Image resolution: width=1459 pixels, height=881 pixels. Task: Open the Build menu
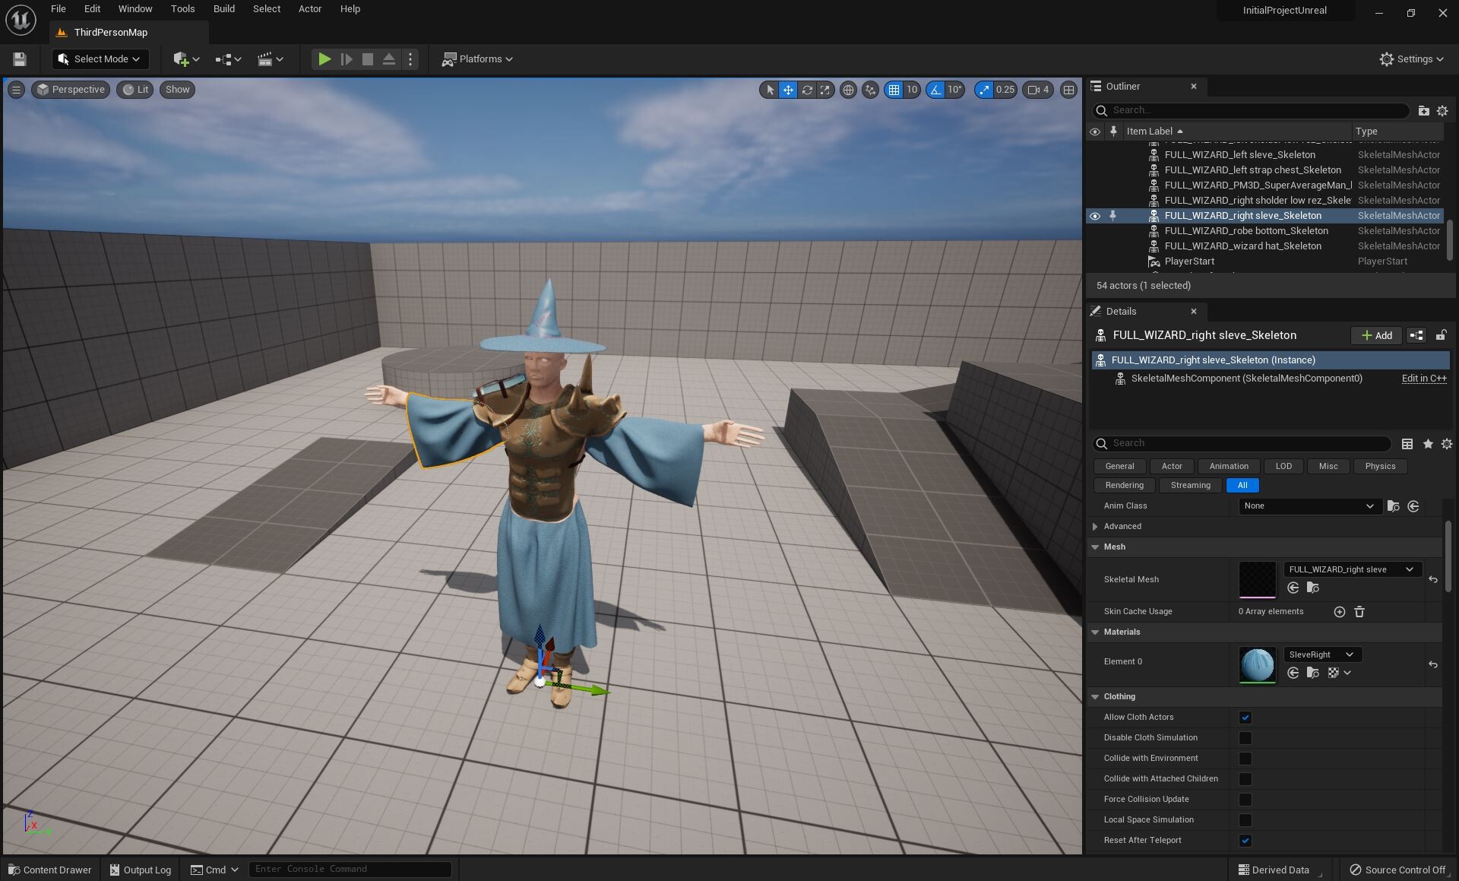[223, 9]
